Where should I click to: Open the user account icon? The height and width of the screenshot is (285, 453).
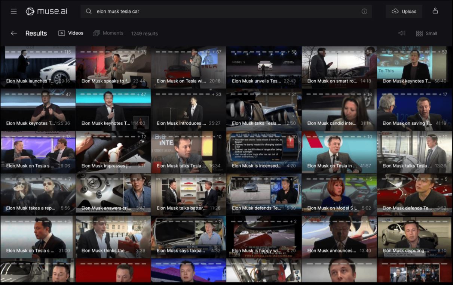coord(435,11)
